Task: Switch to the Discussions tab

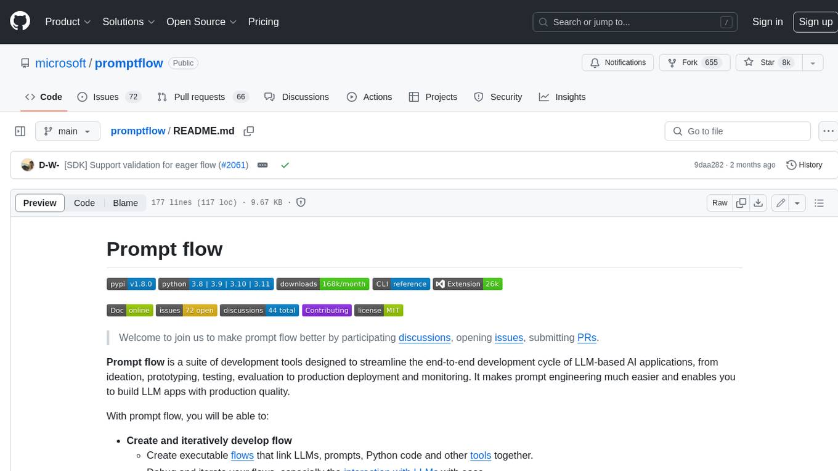Action: pos(296,97)
